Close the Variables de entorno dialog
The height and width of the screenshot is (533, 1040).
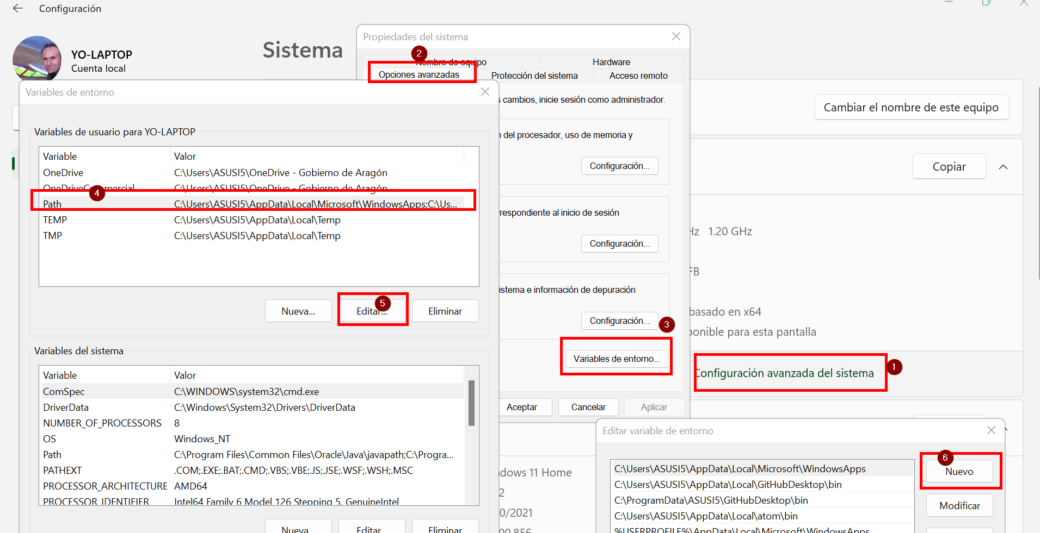(x=485, y=92)
